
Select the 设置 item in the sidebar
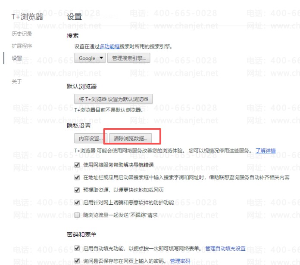click(x=17, y=58)
